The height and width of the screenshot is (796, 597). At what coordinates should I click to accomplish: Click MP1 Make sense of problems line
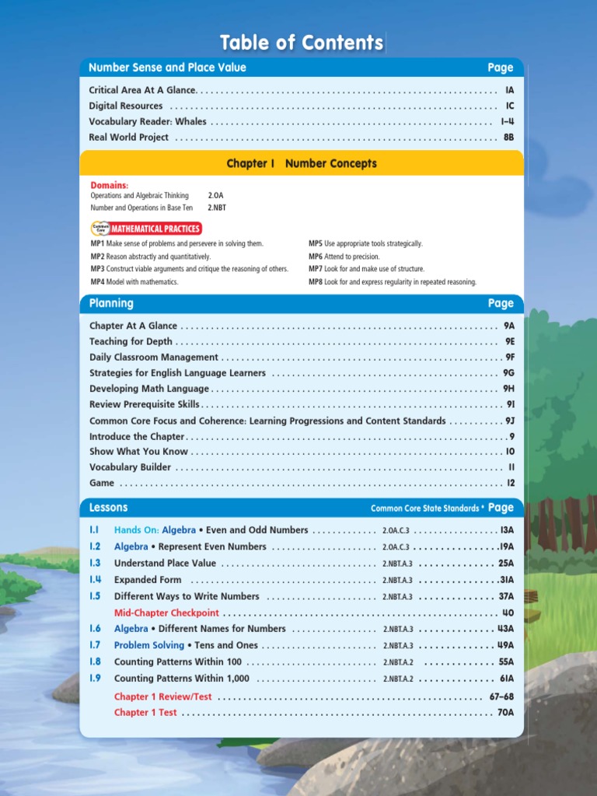coord(176,243)
